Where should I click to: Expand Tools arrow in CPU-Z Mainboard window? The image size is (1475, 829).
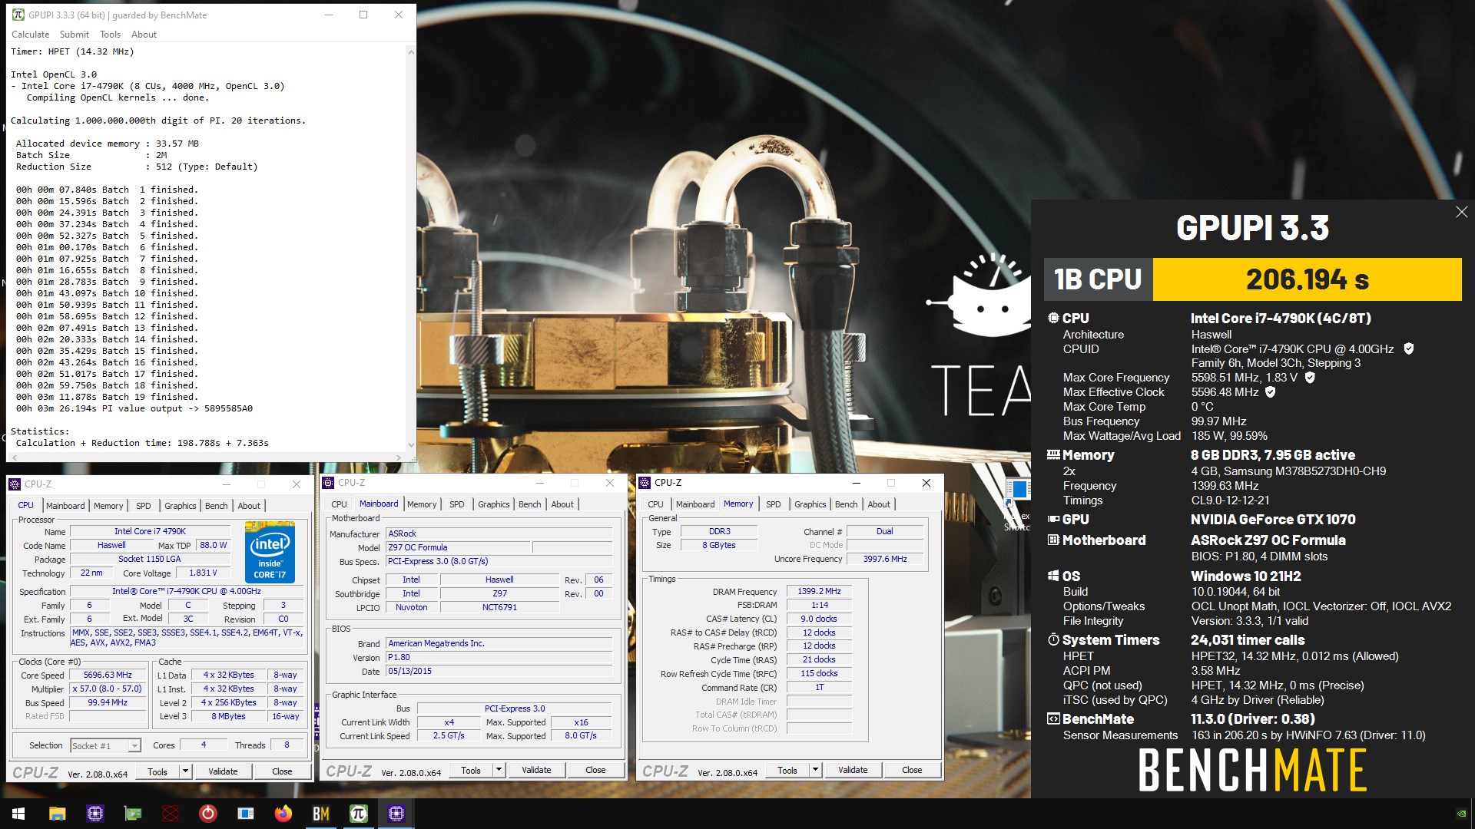(499, 770)
